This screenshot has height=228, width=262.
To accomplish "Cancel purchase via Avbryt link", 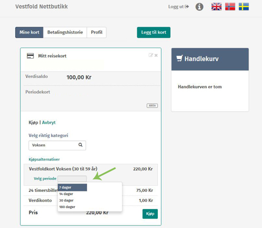I will point(49,122).
